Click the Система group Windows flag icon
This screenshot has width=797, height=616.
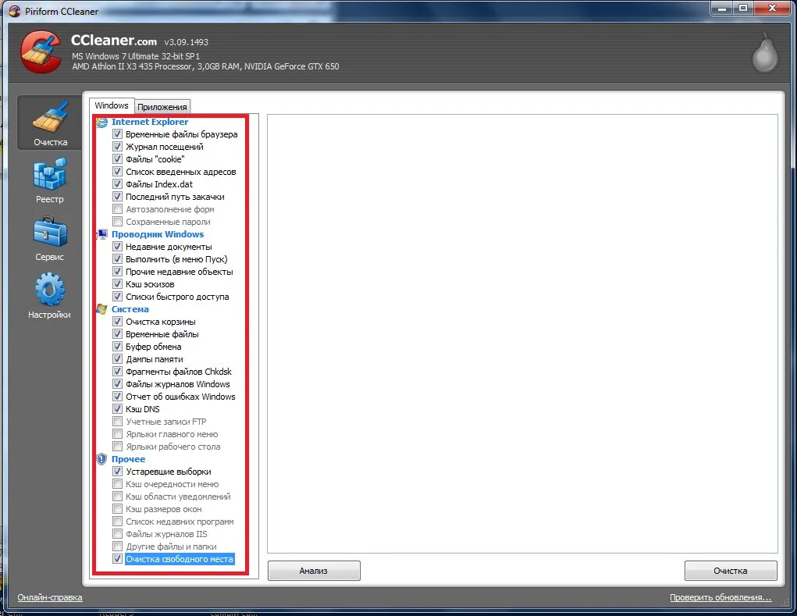[x=102, y=309]
